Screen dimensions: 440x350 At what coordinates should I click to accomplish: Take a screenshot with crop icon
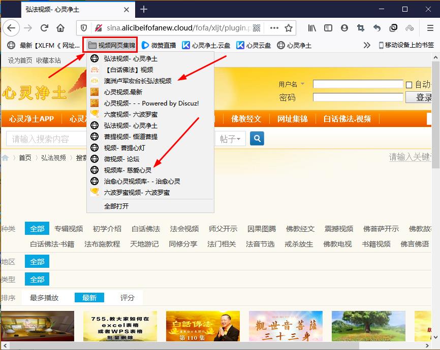[x=361, y=28]
